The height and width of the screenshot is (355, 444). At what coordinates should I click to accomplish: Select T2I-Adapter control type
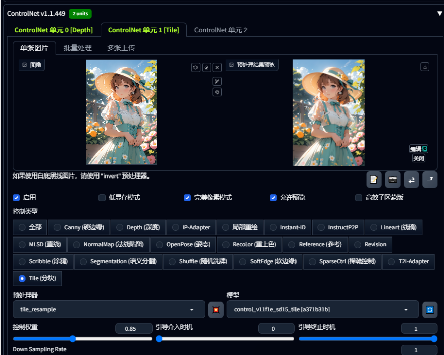[409, 261]
